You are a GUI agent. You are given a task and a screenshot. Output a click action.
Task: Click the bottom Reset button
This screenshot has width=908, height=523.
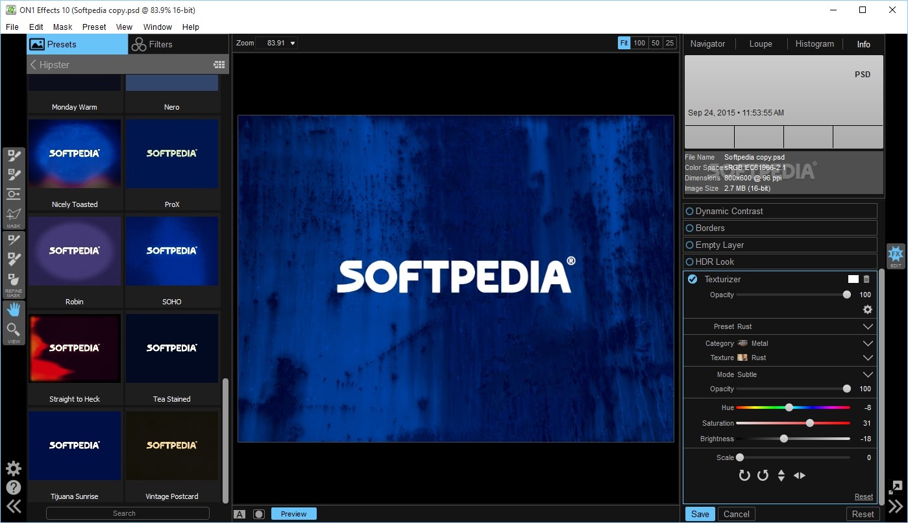863,514
